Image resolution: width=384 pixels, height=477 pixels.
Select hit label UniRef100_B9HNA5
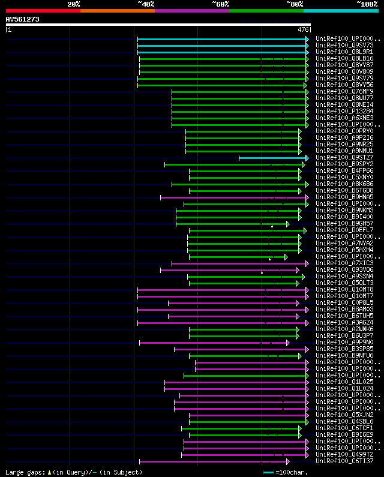[344, 197]
